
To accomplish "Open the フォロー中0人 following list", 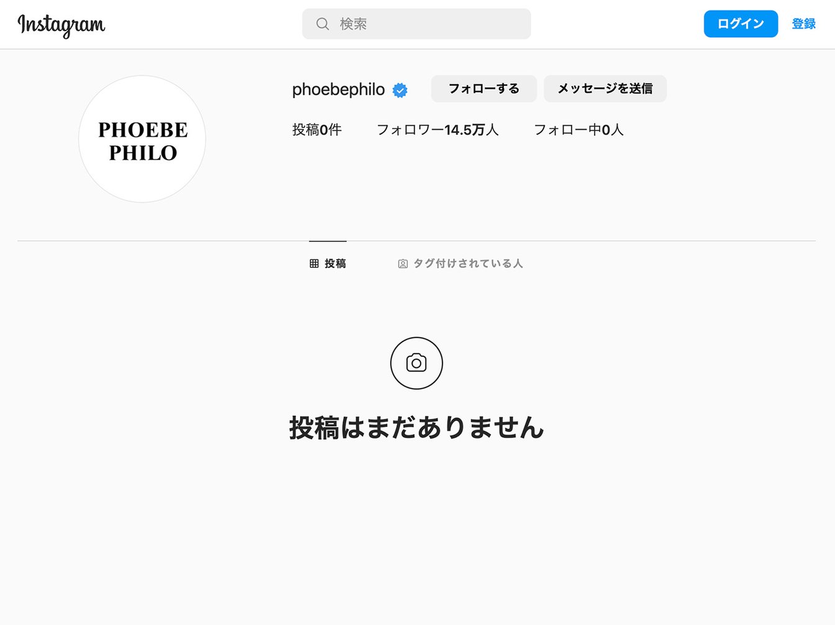I will tap(578, 130).
